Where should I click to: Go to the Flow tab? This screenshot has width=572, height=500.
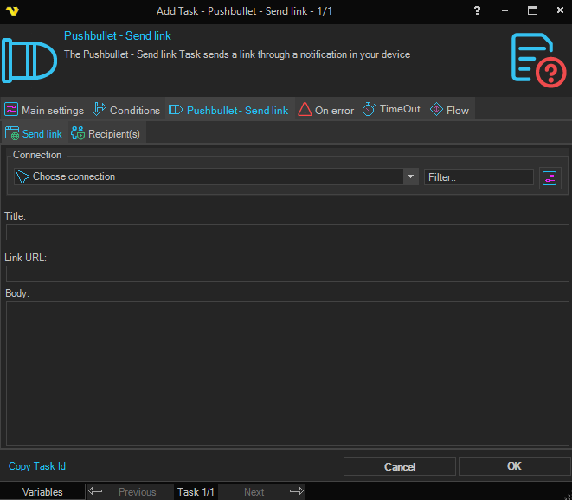449,110
